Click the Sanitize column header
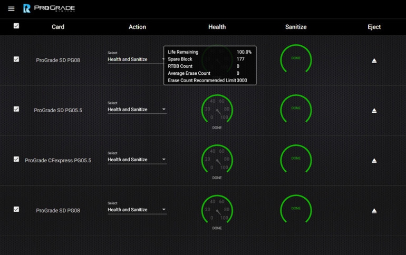406x255 pixels. [x=296, y=27]
